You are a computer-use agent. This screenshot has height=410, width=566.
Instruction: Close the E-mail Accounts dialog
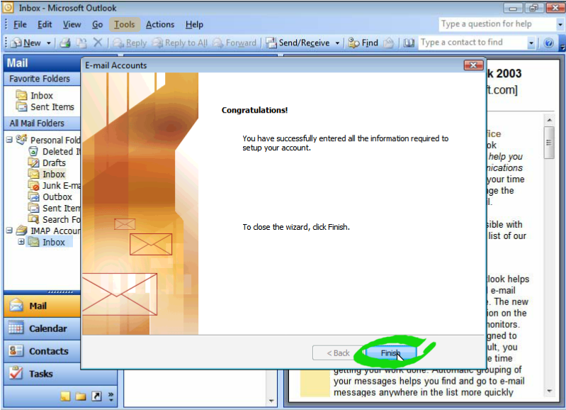pyautogui.click(x=473, y=65)
